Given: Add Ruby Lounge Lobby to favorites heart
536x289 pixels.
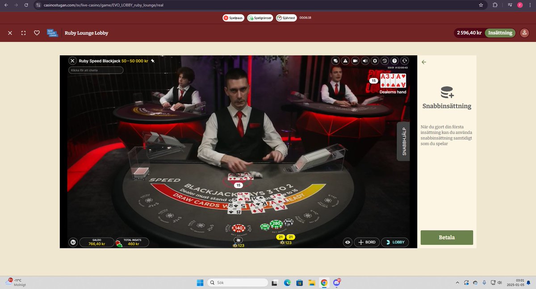Looking at the screenshot, I should pos(37,33).
